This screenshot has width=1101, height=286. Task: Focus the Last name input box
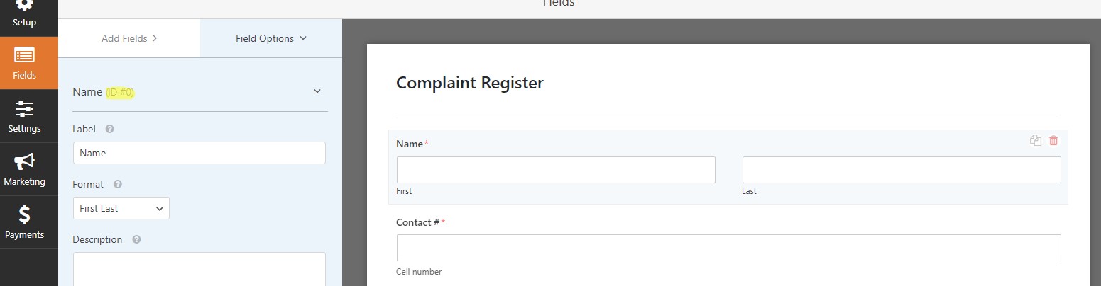[x=902, y=170]
